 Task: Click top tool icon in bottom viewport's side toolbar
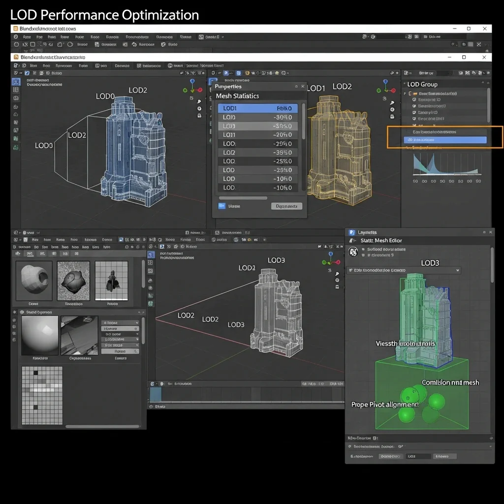(x=151, y=254)
